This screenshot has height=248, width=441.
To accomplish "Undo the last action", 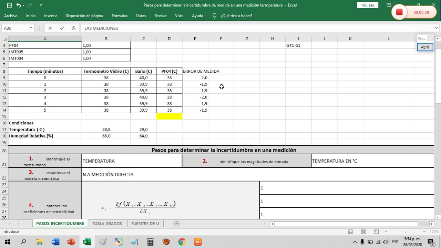I will [x=18, y=5].
